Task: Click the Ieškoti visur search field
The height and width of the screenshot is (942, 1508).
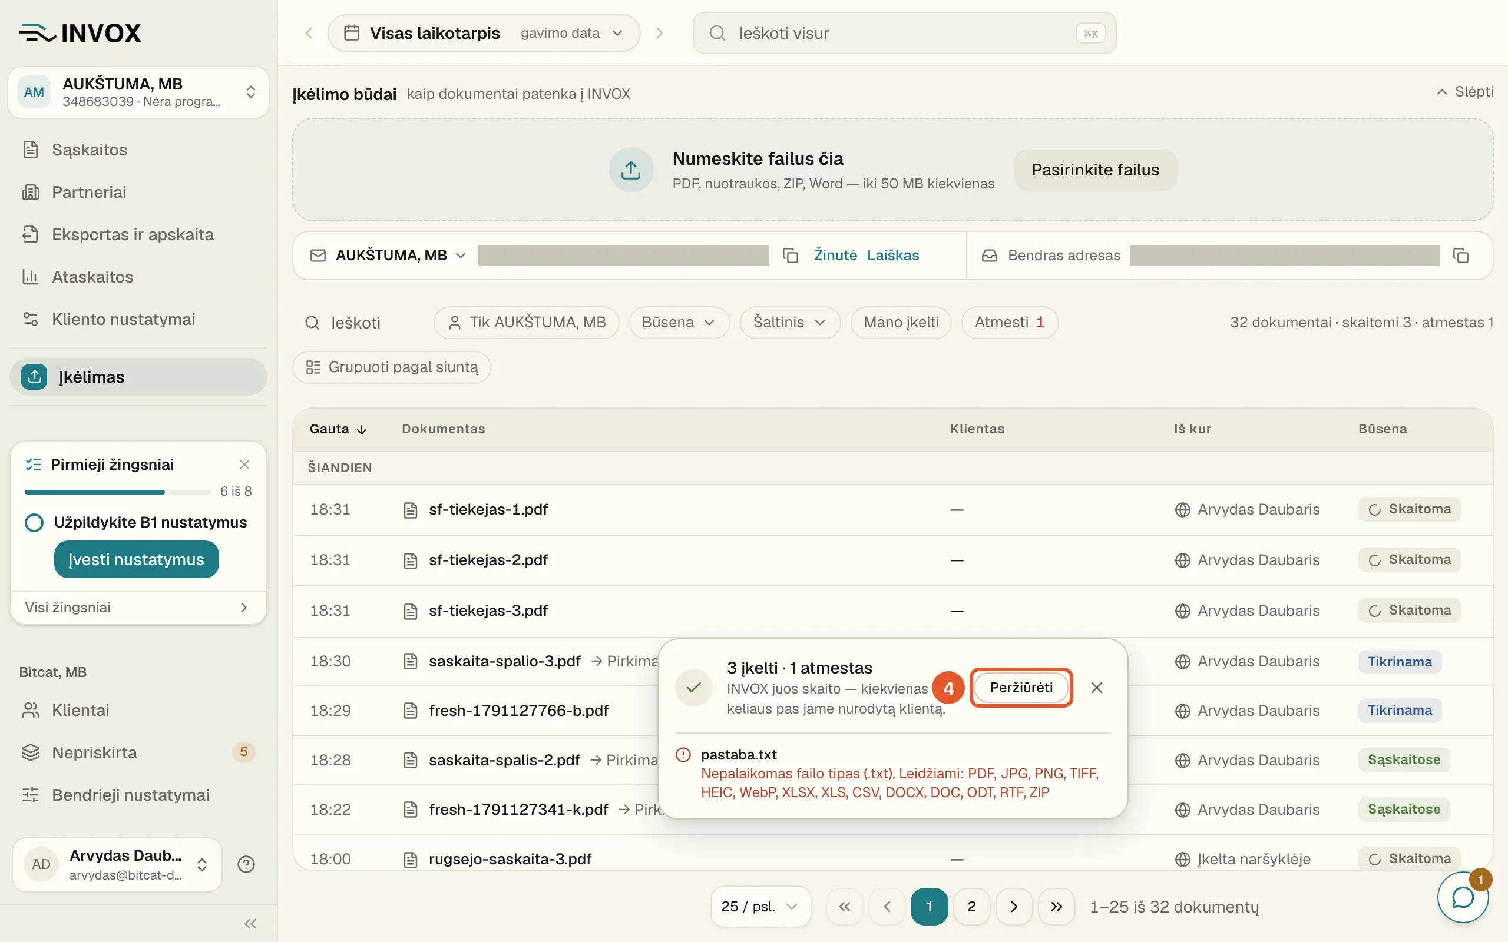Action: click(x=904, y=33)
